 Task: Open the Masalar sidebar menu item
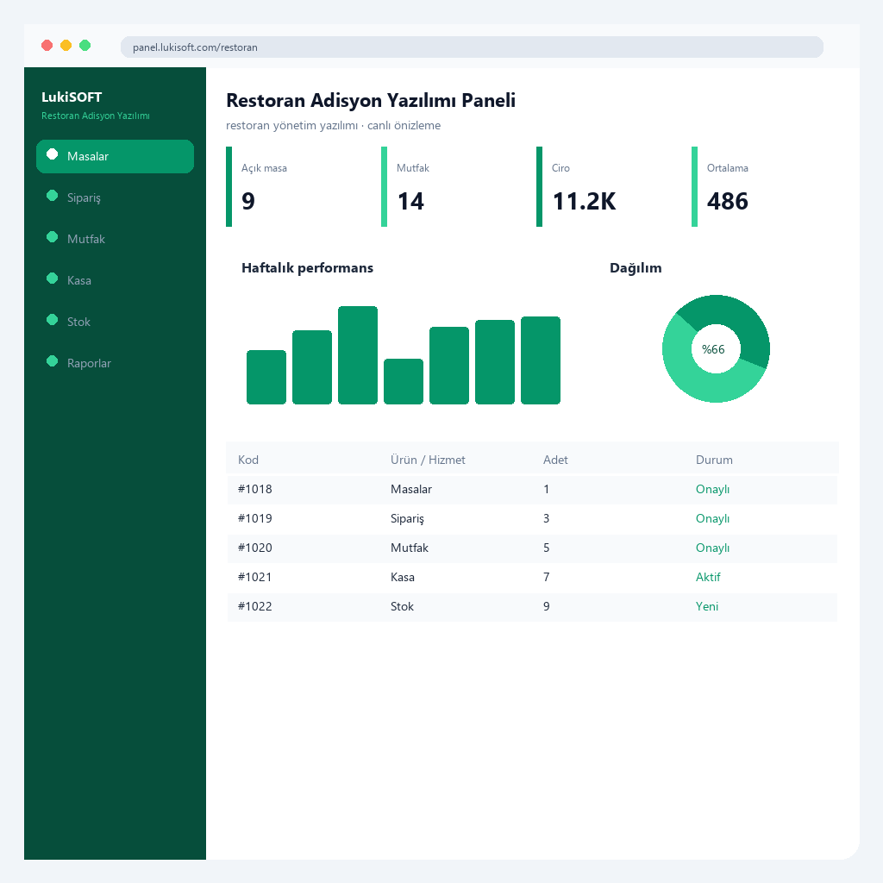click(x=115, y=157)
